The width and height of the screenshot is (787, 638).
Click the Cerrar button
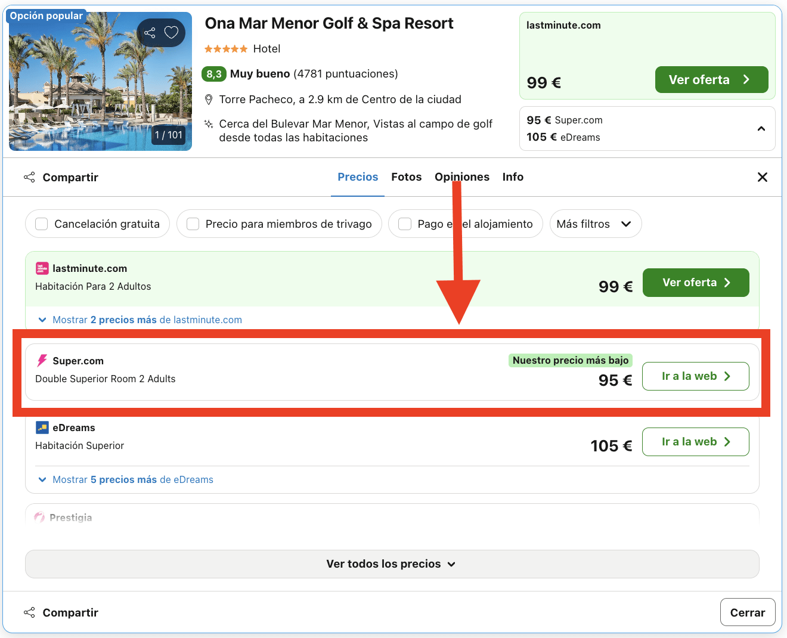pos(748,612)
